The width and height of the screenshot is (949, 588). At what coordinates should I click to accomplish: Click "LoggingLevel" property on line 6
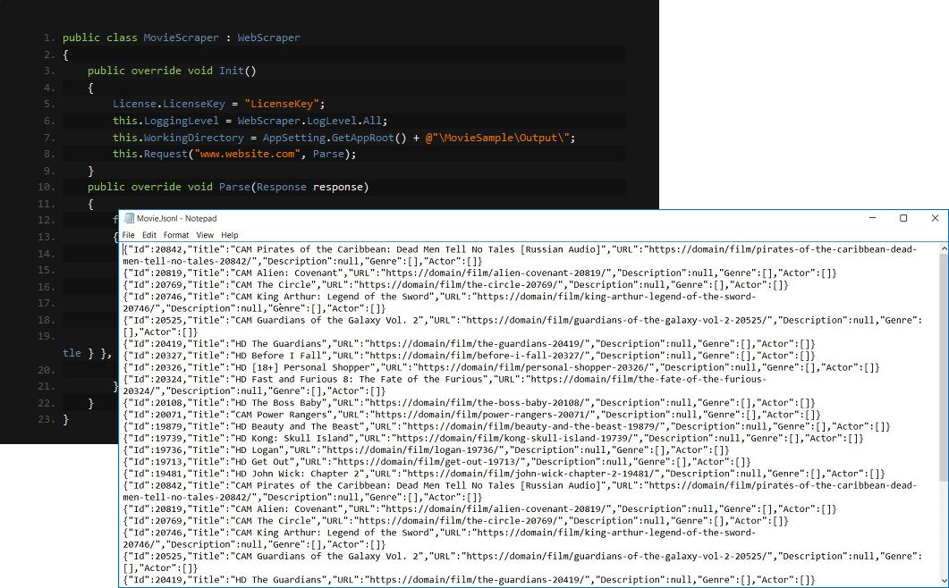(181, 121)
